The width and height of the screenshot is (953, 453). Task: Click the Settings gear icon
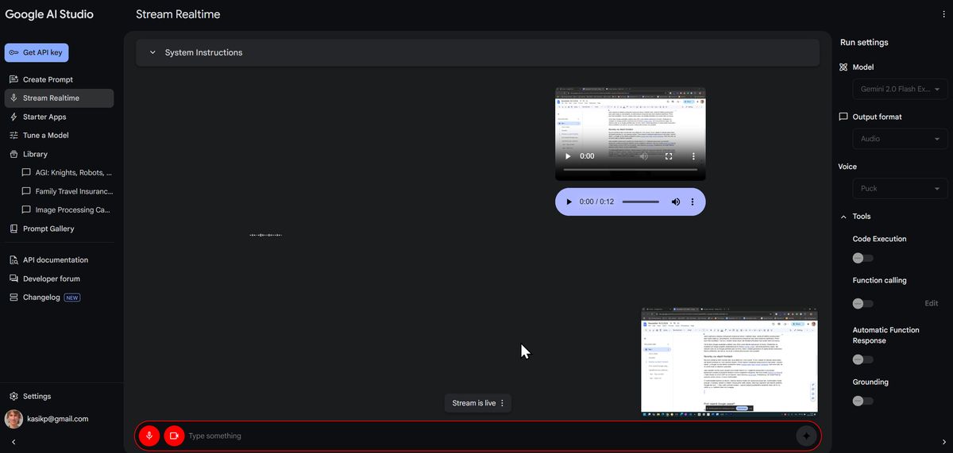14,396
